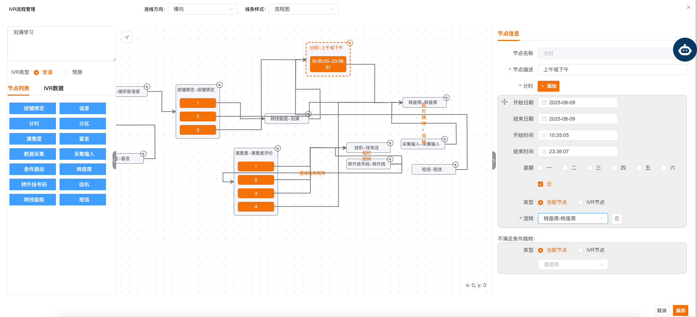
Task: Click the drag handle icon beside 开始日期
Action: (x=505, y=102)
